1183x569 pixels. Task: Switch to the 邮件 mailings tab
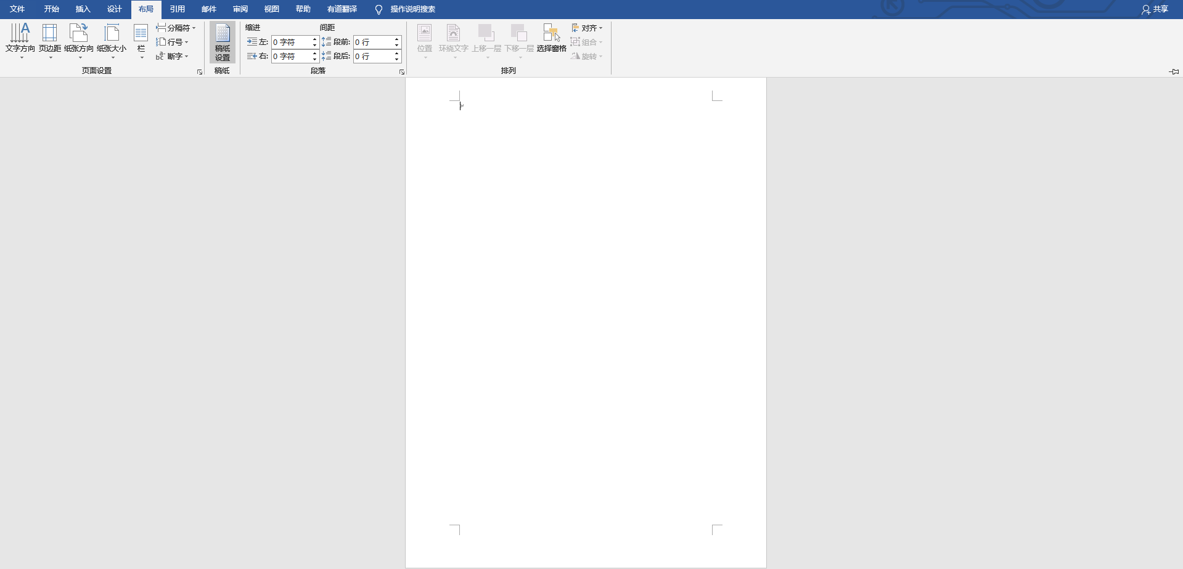coord(209,9)
